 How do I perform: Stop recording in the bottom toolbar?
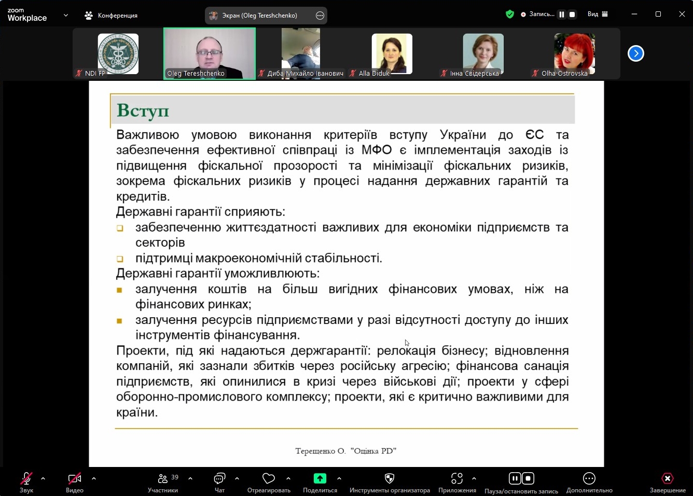tap(528, 478)
